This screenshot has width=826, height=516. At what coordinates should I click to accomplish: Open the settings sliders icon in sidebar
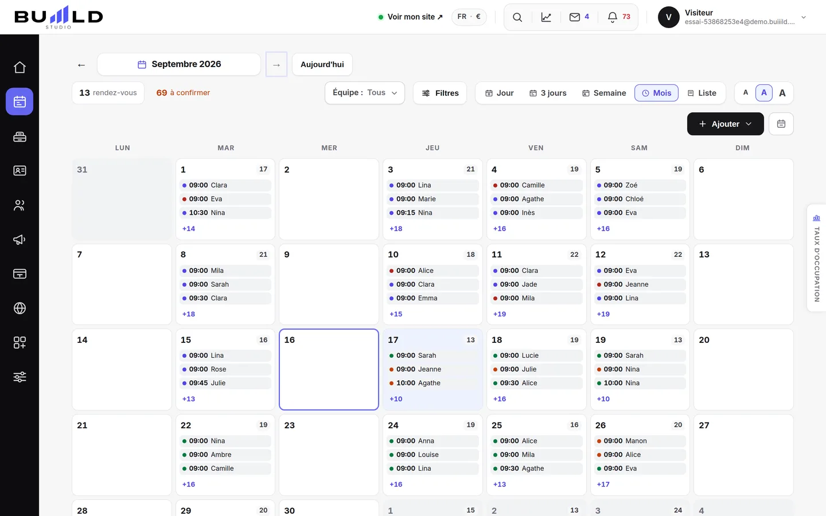point(20,377)
